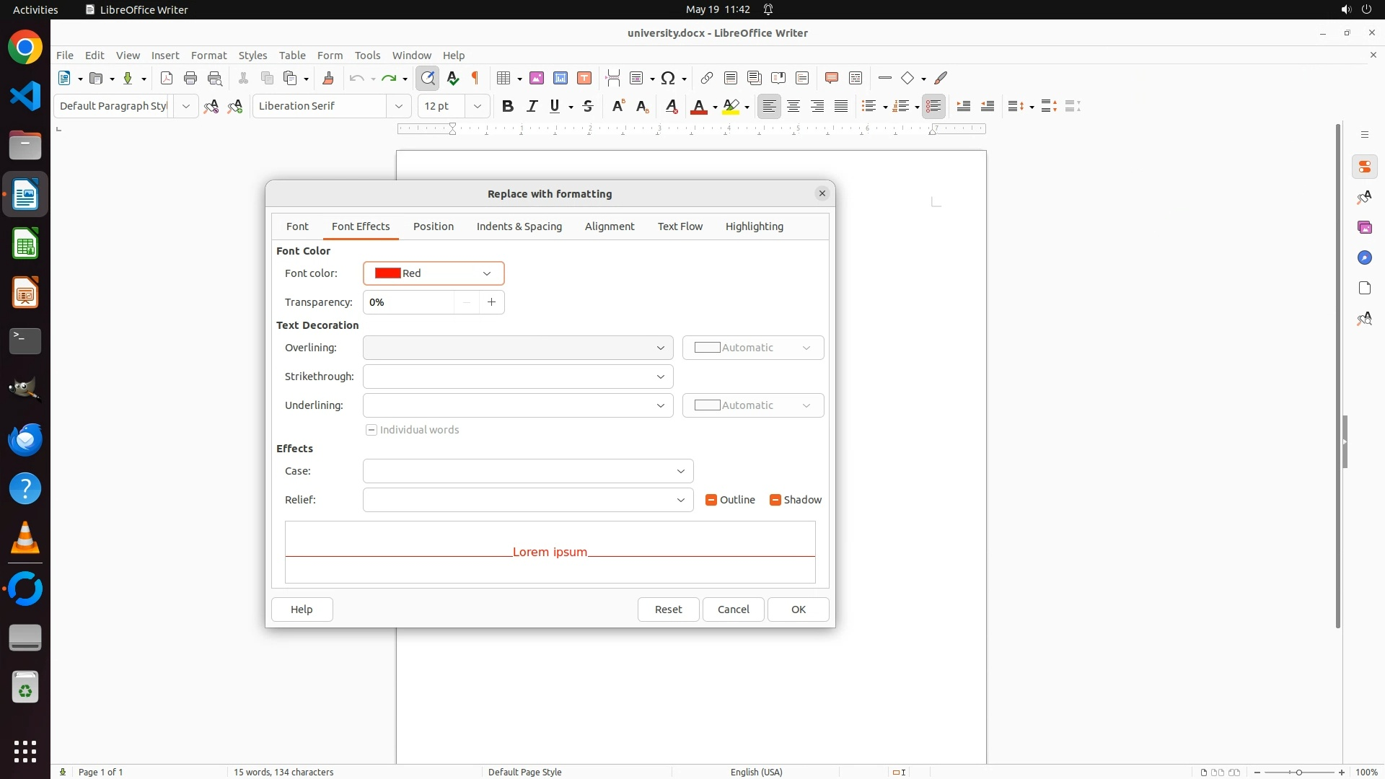Open the Red font color picker
This screenshot has height=779, width=1385.
[433, 273]
